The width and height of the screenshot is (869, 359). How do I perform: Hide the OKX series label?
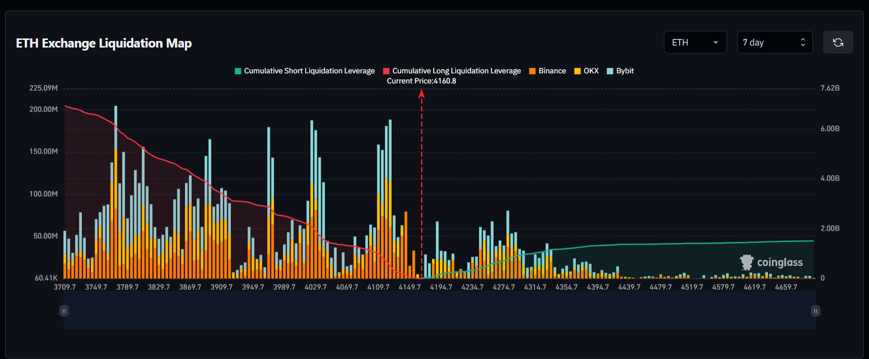pos(591,71)
